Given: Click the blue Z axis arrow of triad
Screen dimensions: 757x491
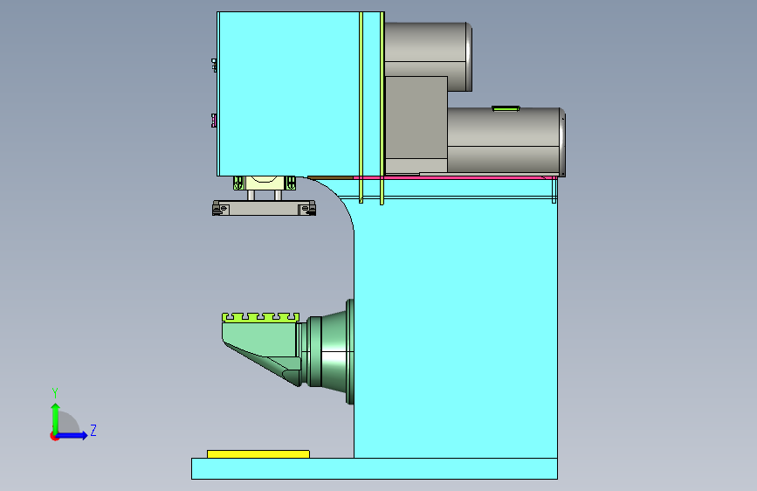Looking at the screenshot, I should coord(73,435).
